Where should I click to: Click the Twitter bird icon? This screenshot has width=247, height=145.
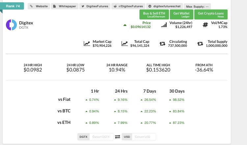[83, 6]
